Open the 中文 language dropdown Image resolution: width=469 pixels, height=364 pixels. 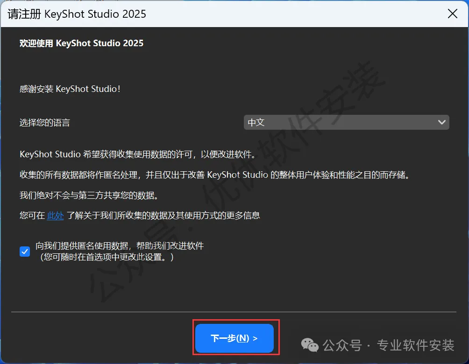pos(346,122)
